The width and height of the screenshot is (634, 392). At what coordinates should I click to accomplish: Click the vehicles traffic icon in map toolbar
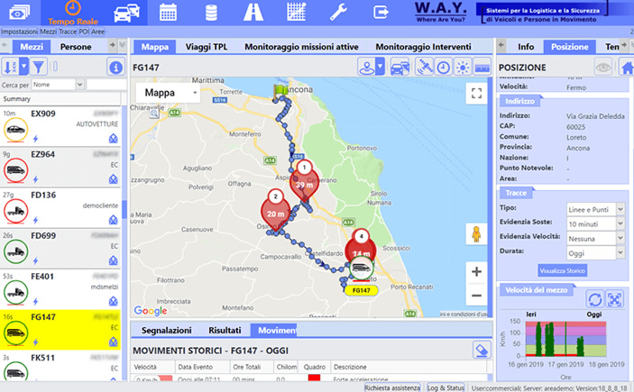400,67
